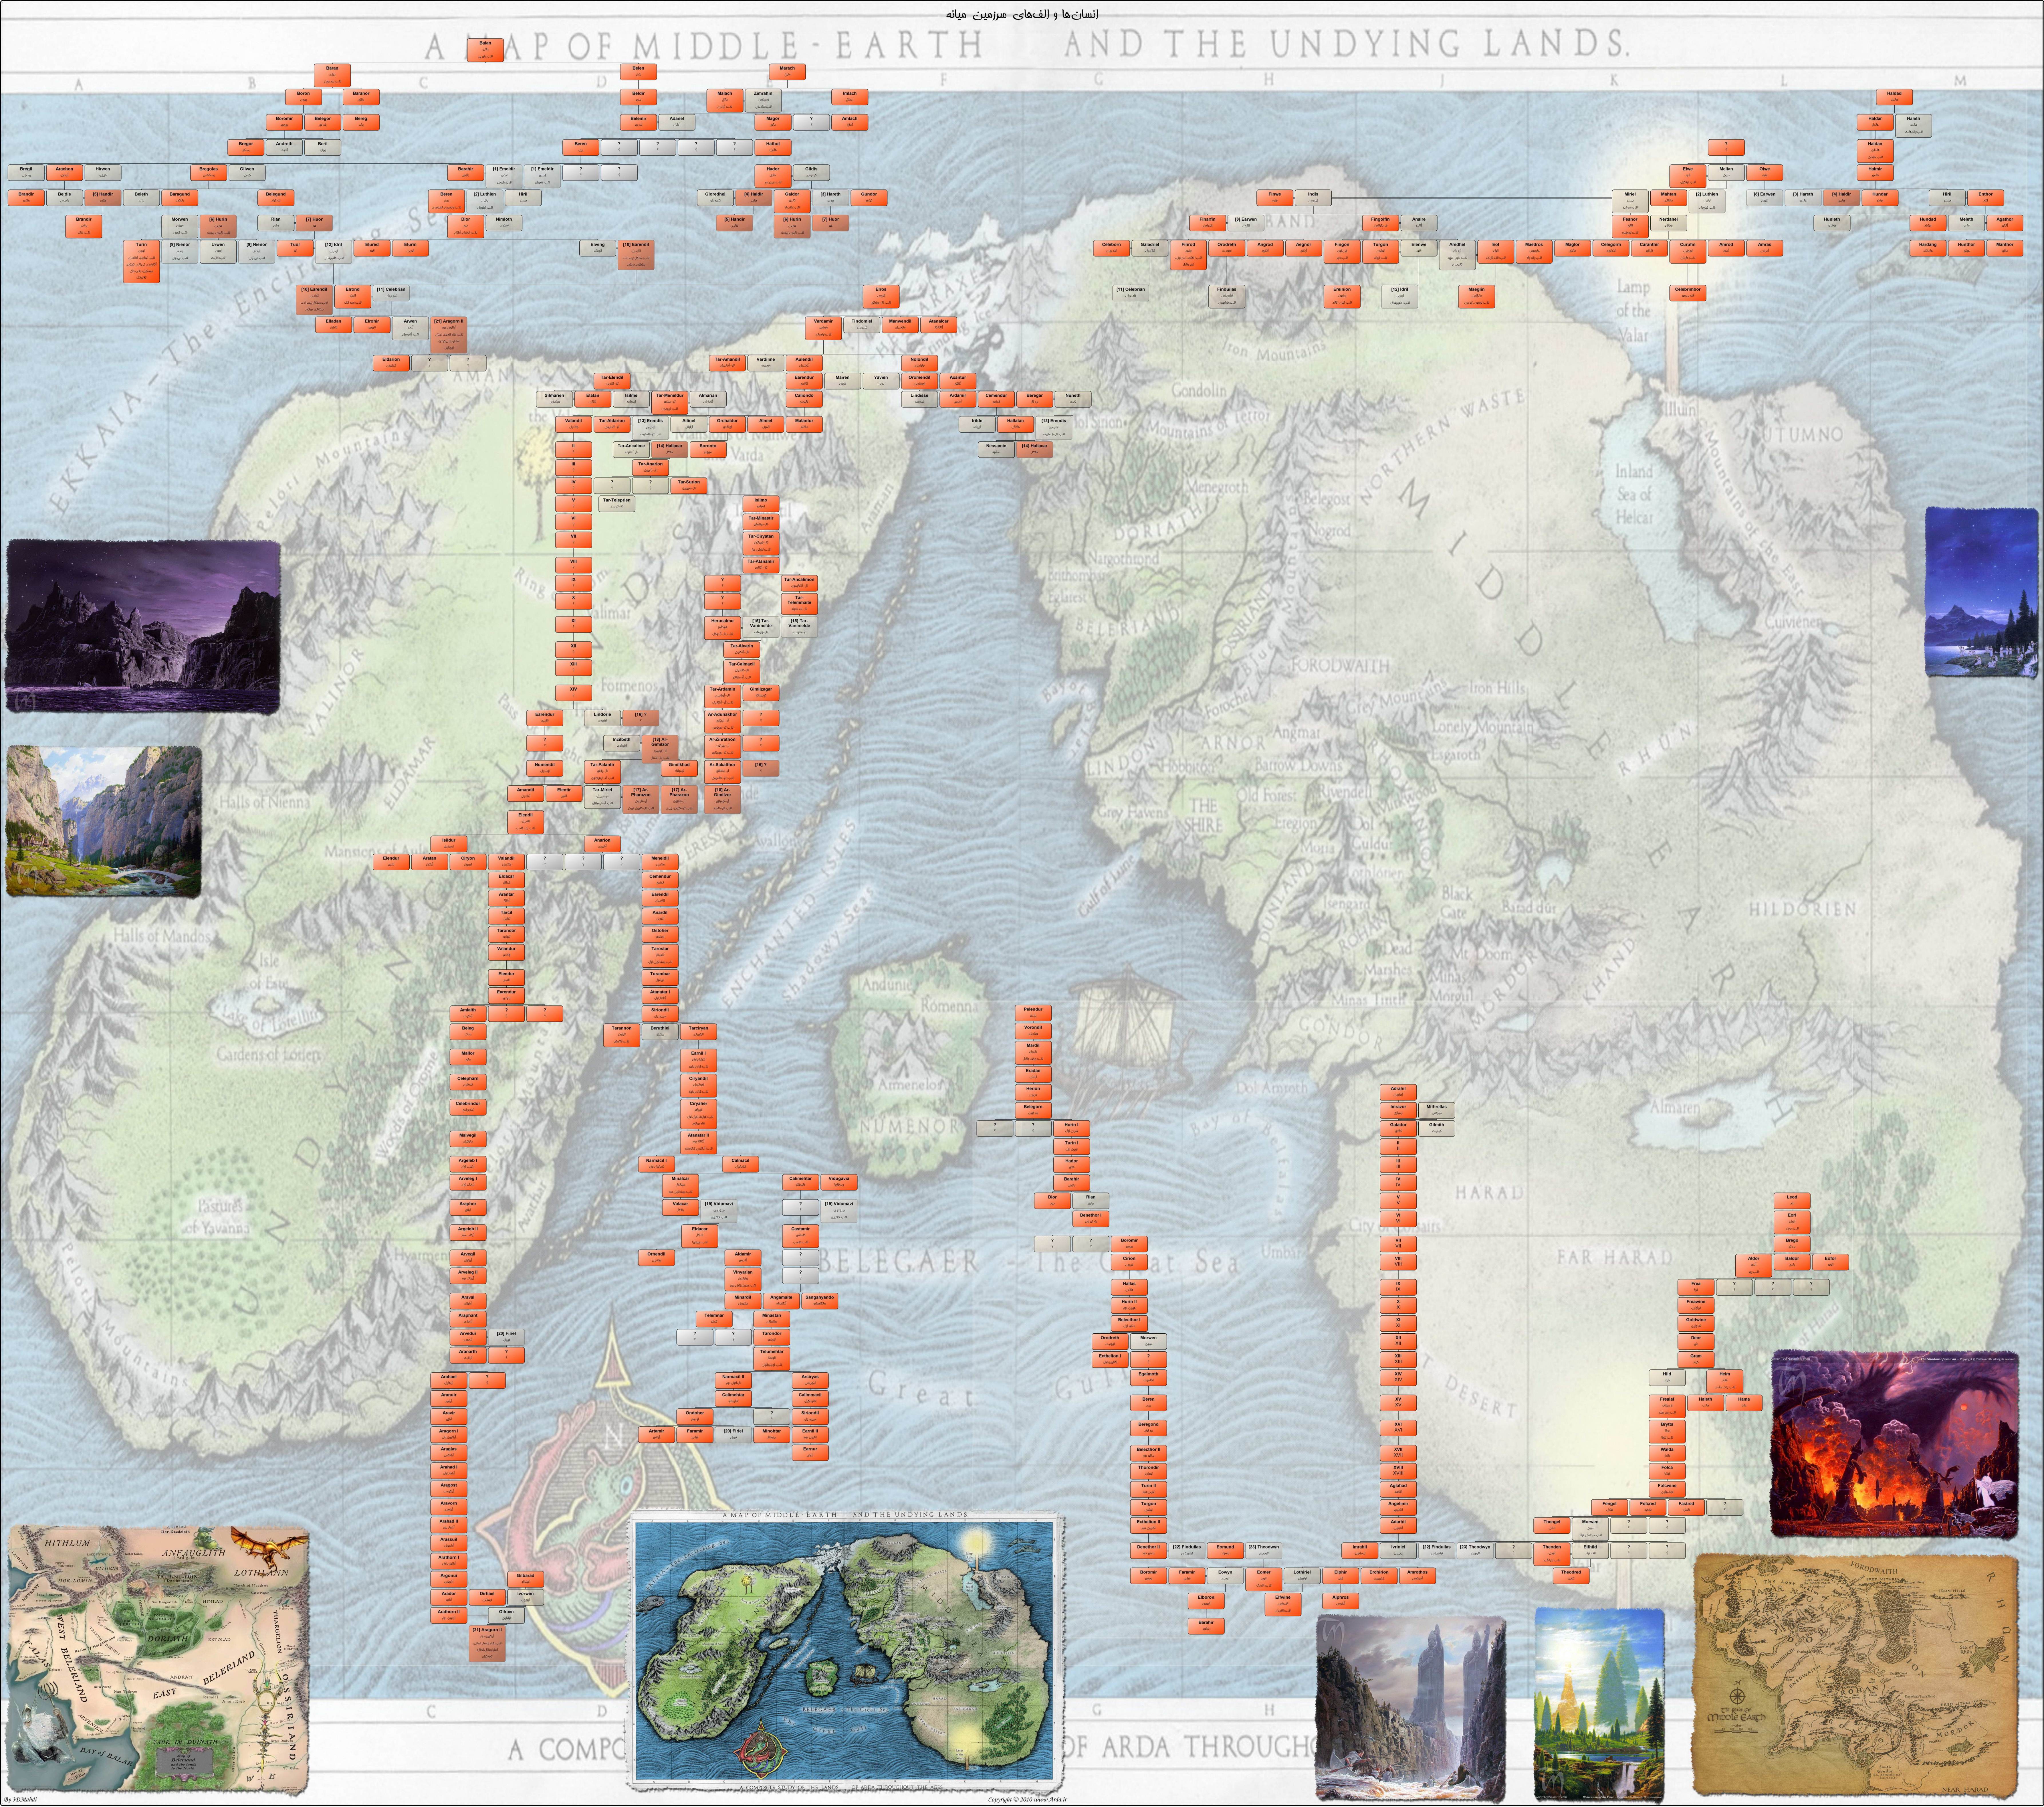Open the green valley waterfall painting
The height and width of the screenshot is (1807, 2044).
(x=103, y=821)
